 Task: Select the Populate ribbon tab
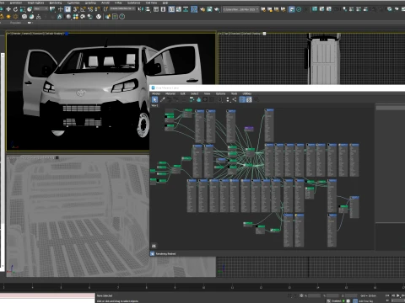(x=15, y=23)
